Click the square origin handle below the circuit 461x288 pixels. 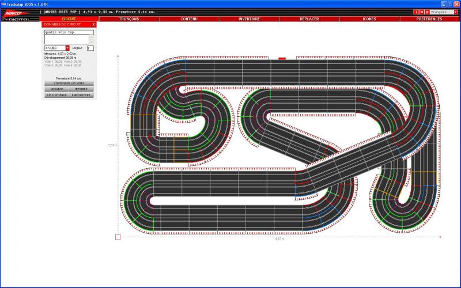pos(118,236)
